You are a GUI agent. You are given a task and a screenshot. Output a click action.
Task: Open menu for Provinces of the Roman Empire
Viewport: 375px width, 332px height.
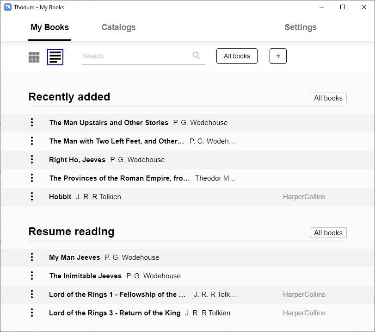(32, 178)
